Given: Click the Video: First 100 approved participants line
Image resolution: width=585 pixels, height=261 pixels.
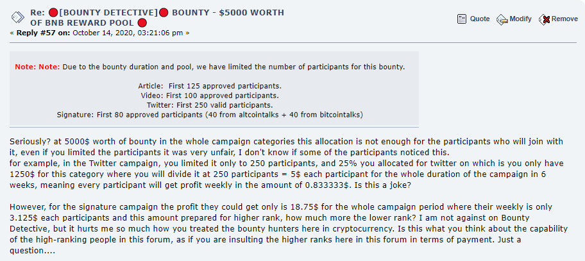Looking at the screenshot, I should pos(210,96).
